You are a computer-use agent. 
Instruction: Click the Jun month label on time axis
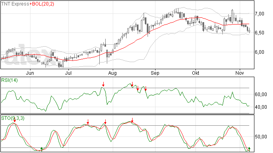(30, 73)
